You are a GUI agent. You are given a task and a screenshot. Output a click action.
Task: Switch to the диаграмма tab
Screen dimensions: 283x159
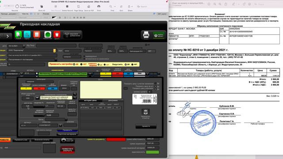[x=113, y=100]
